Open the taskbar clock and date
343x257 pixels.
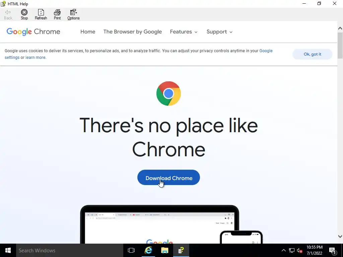click(314, 250)
